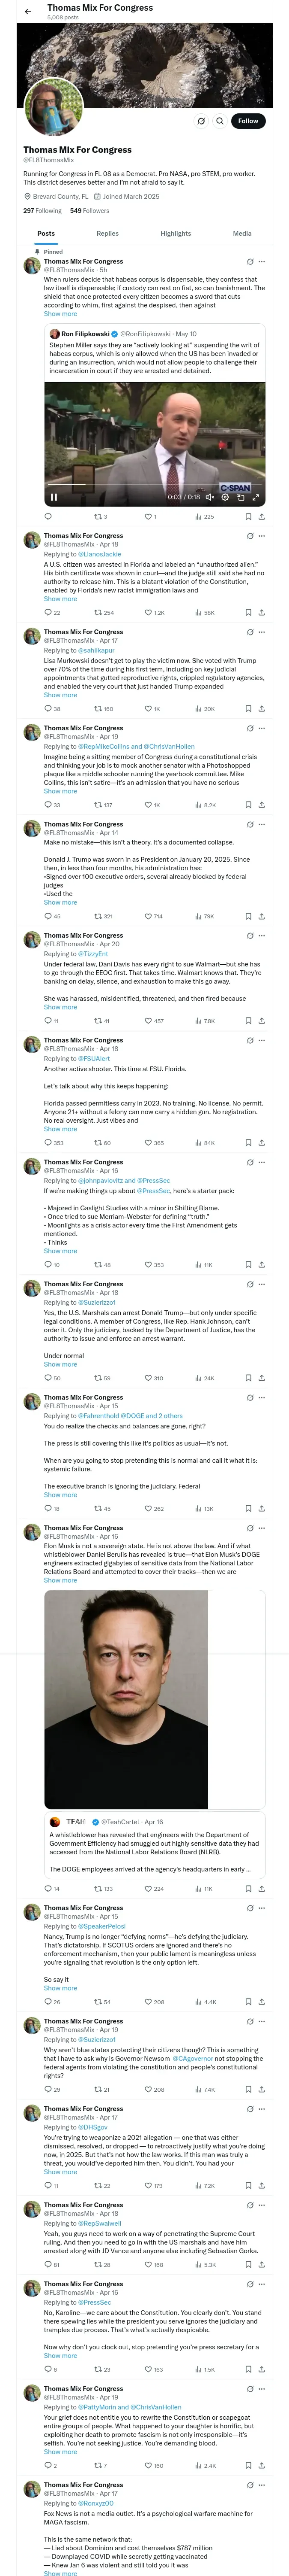The image size is (289, 2576).
Task: Mute the video's sound
Action: click(x=210, y=496)
